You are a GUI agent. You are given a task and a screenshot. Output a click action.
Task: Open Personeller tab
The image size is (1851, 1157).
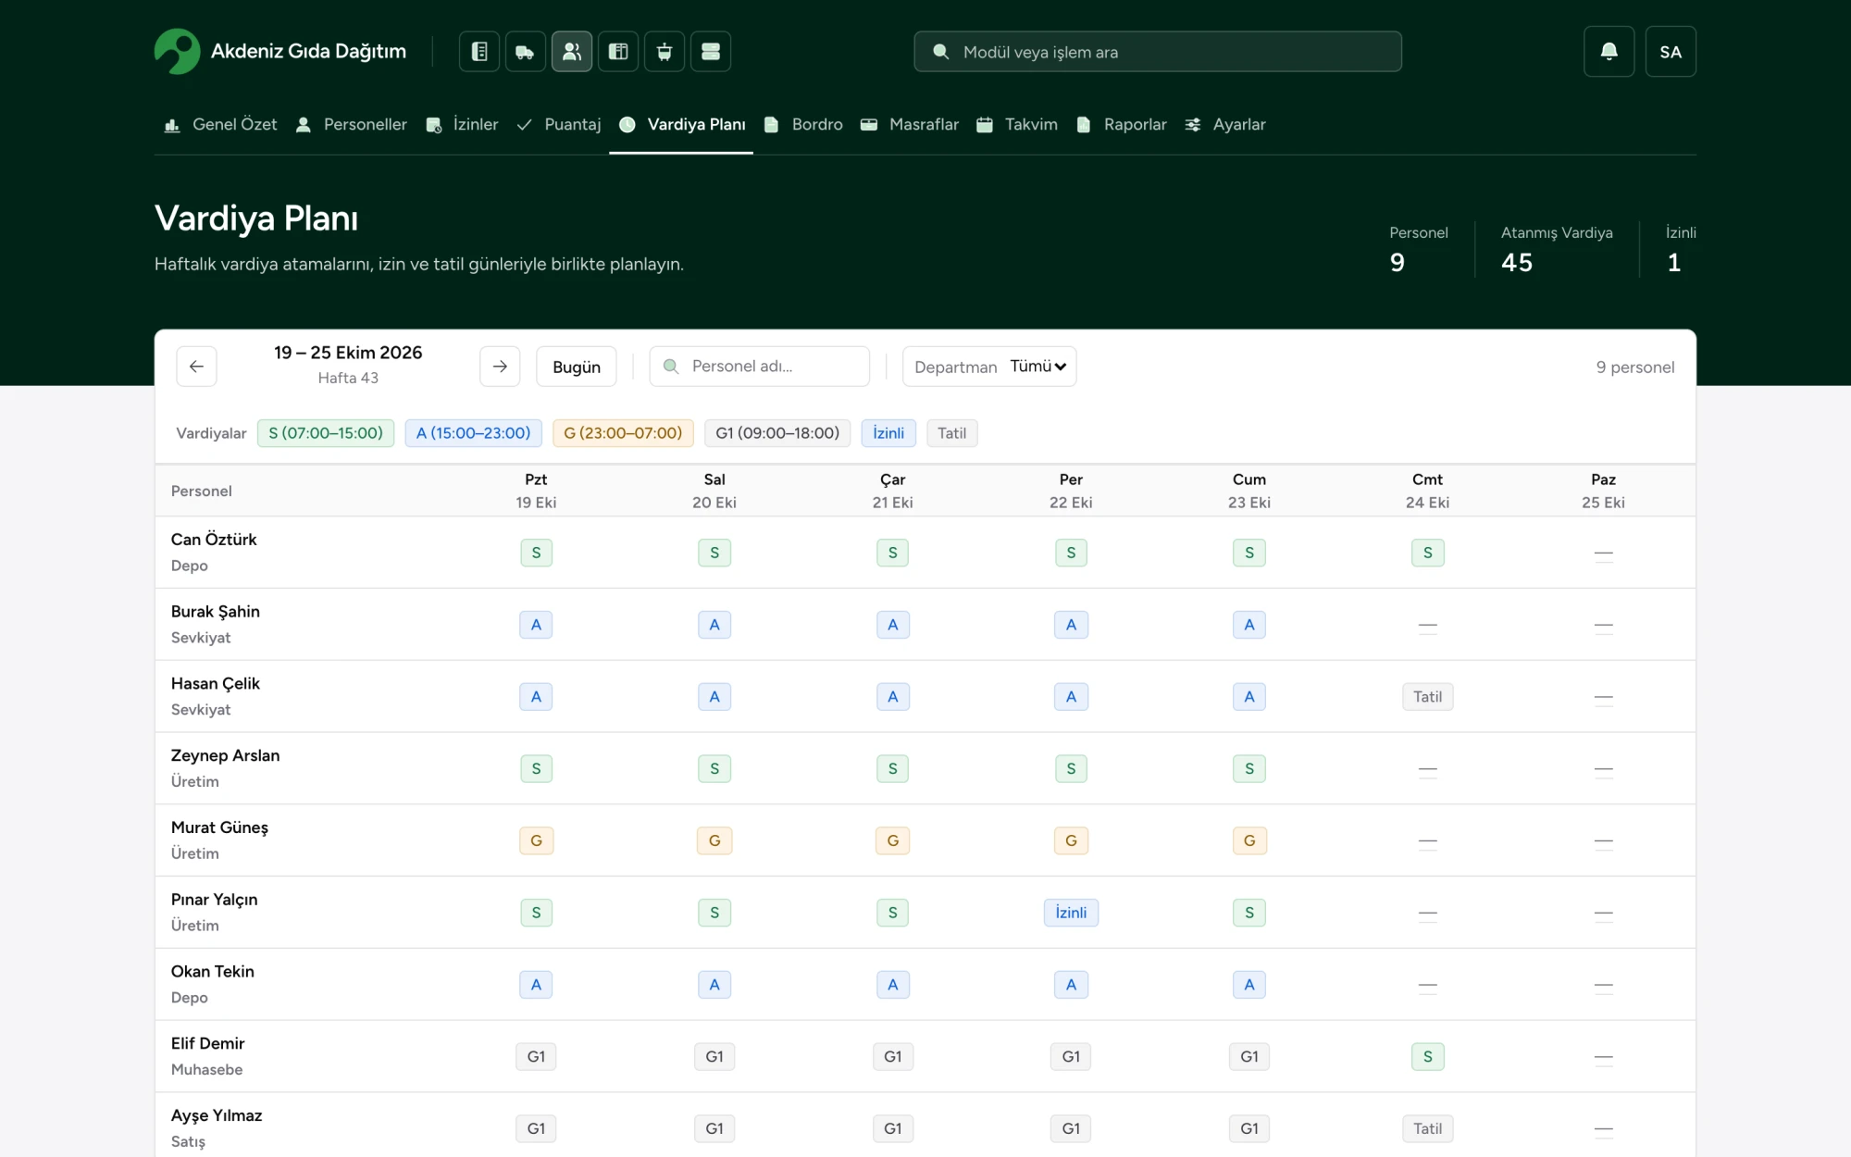[351, 124]
